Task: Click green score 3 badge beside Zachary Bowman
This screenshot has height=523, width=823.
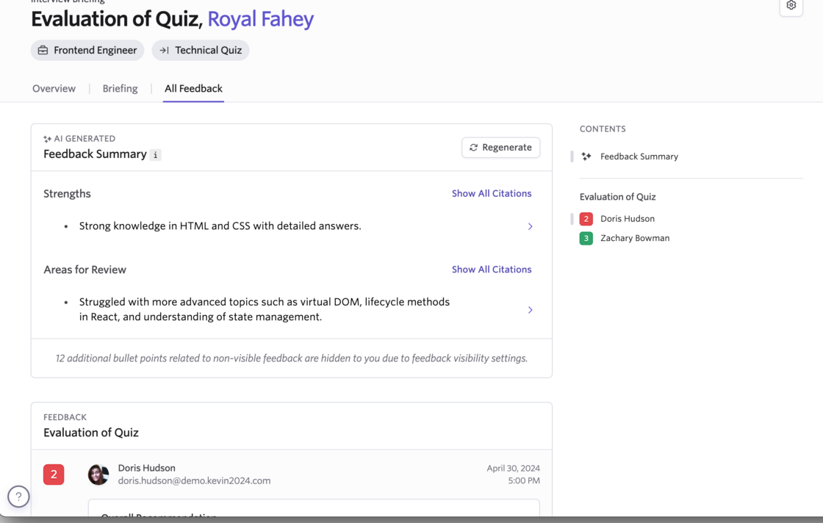Action: tap(586, 238)
